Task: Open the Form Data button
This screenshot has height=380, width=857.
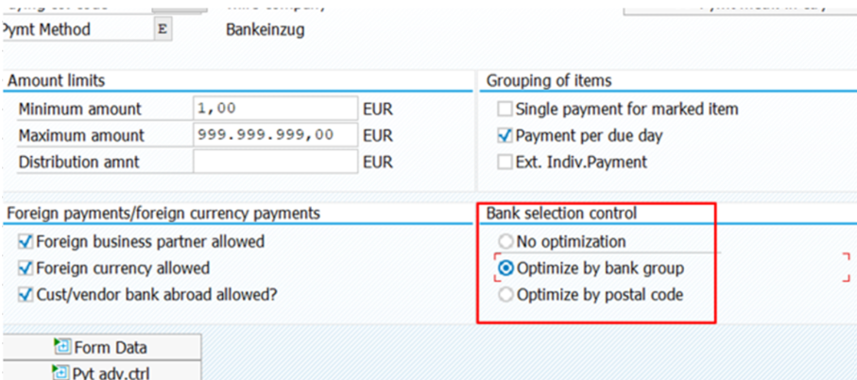Action: tap(102, 347)
